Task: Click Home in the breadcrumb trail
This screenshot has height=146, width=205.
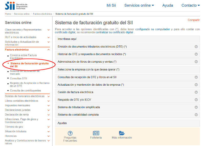Action: [8, 14]
